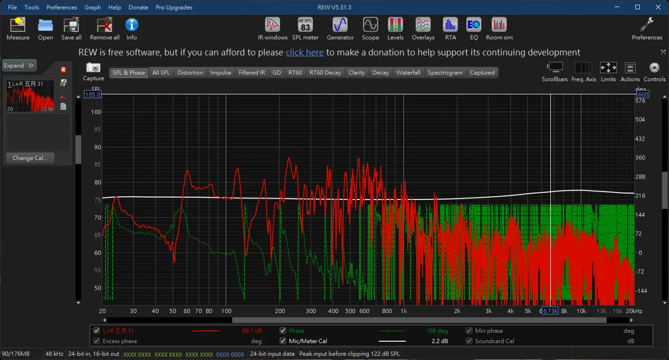Viewport: 669px width, 360px height.
Task: Click the Remove all icon
Action: [105, 25]
